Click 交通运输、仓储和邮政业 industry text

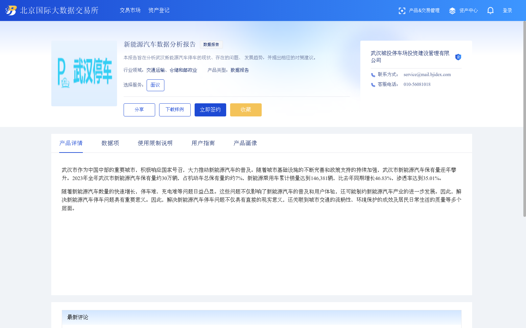pyautogui.click(x=172, y=70)
